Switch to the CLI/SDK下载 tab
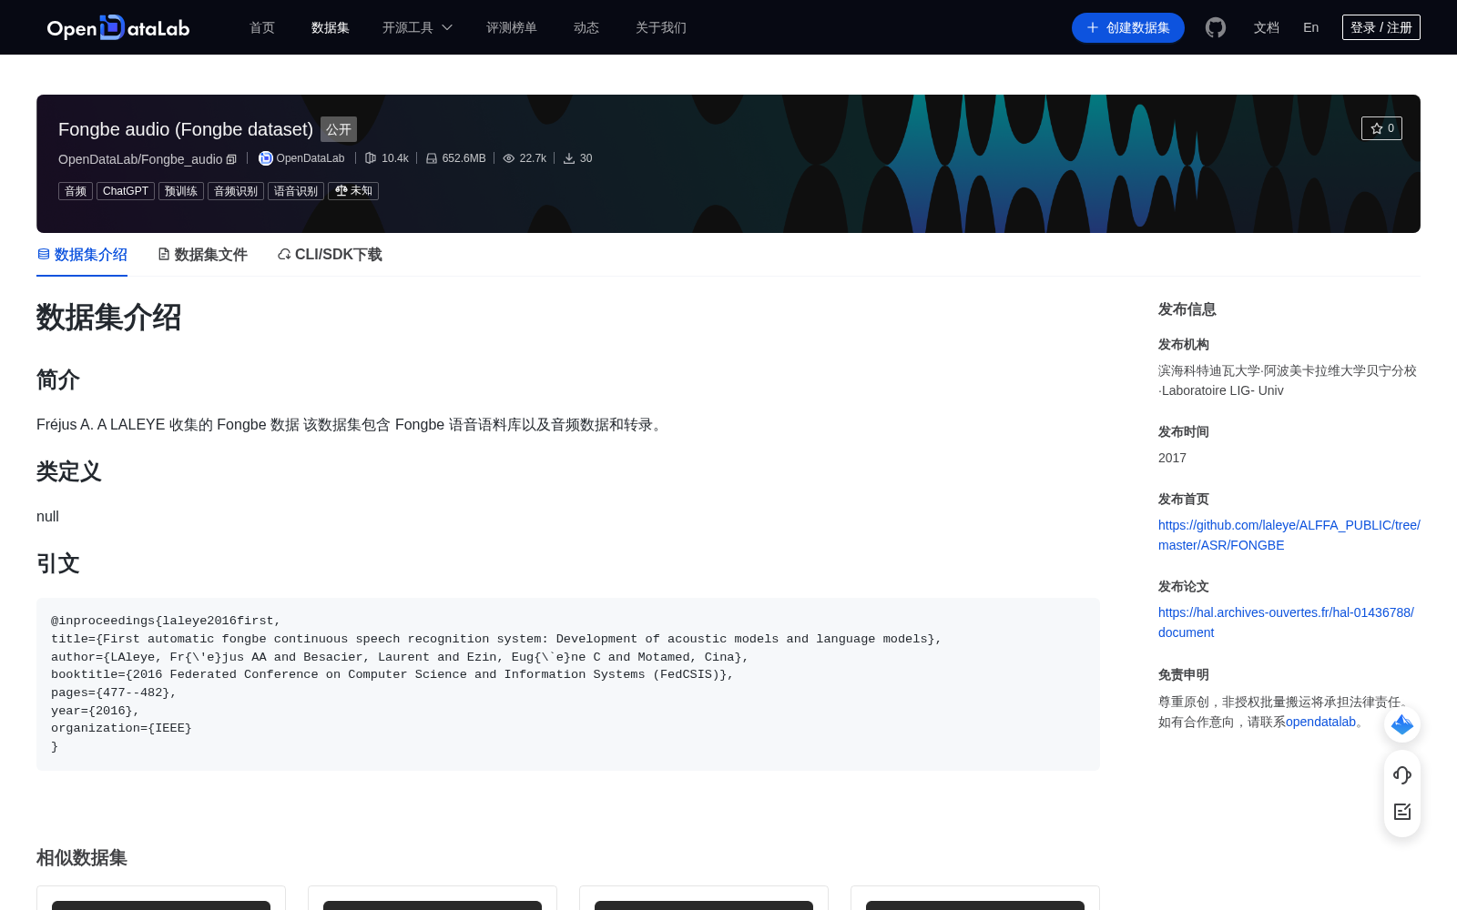 pos(330,255)
